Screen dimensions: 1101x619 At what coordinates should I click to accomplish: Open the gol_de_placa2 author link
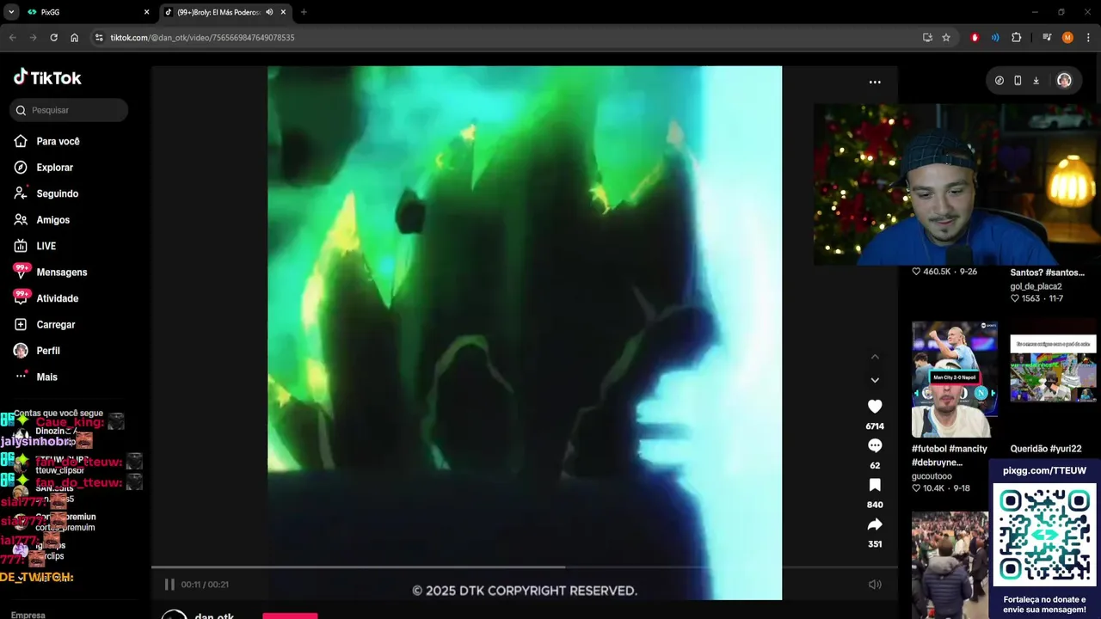(1036, 286)
